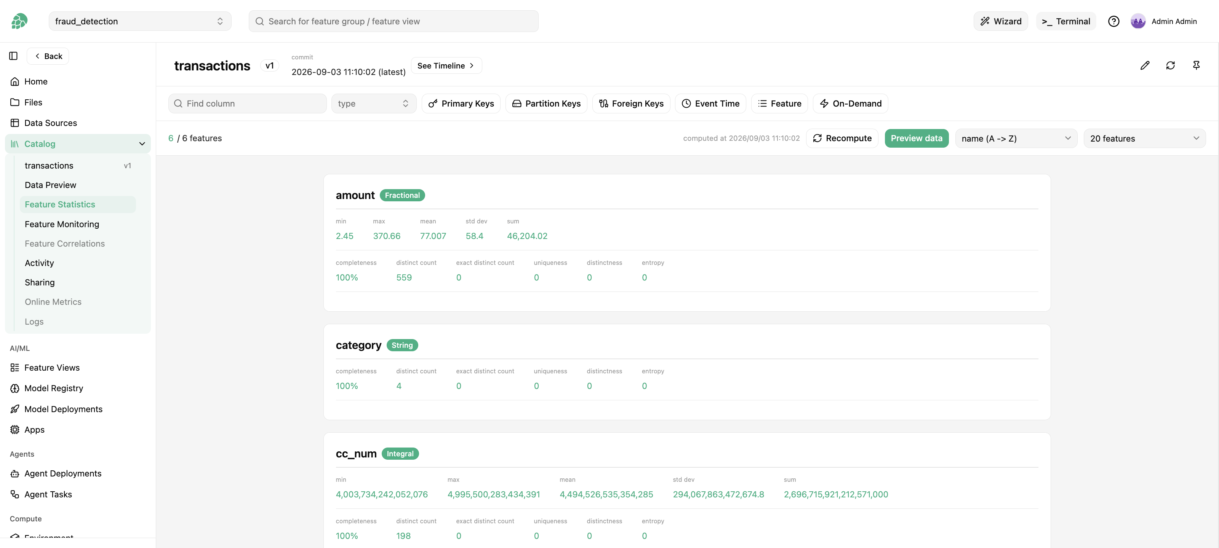Open the 20 features page size dropdown

(x=1144, y=139)
